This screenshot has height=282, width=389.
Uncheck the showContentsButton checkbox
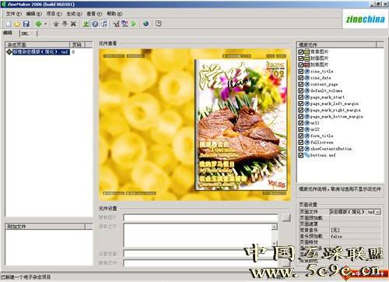301,149
